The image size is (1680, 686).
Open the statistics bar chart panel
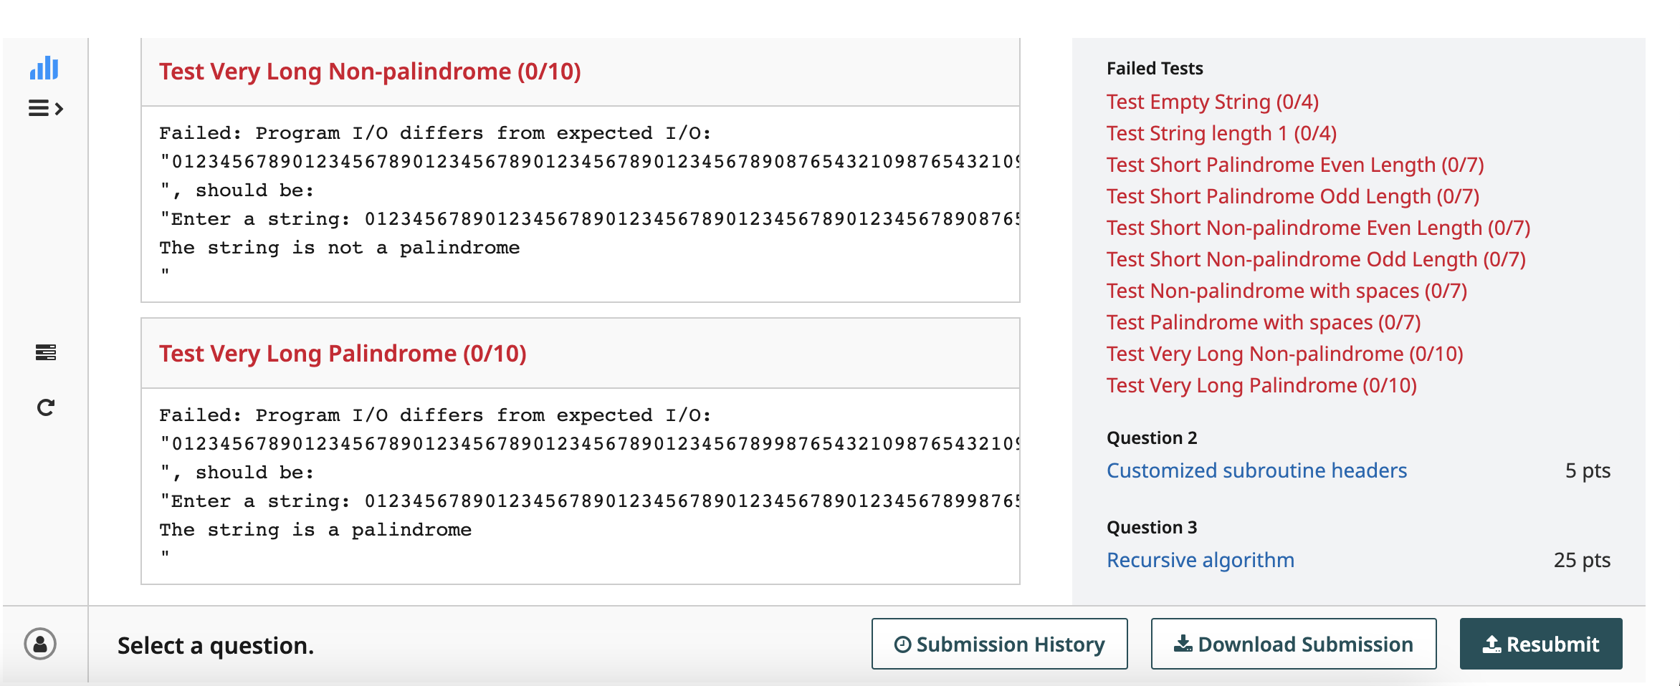click(44, 69)
